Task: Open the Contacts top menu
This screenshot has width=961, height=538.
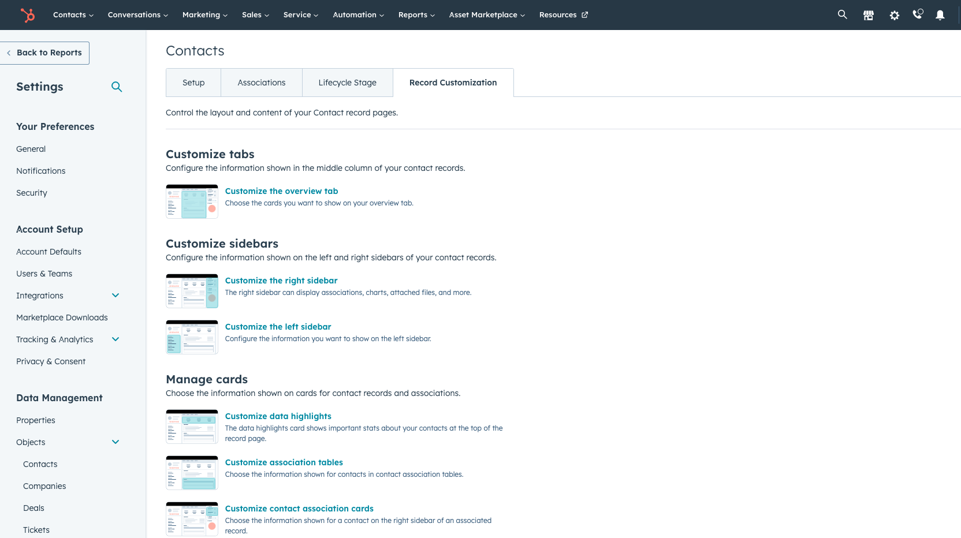Action: pyautogui.click(x=73, y=15)
